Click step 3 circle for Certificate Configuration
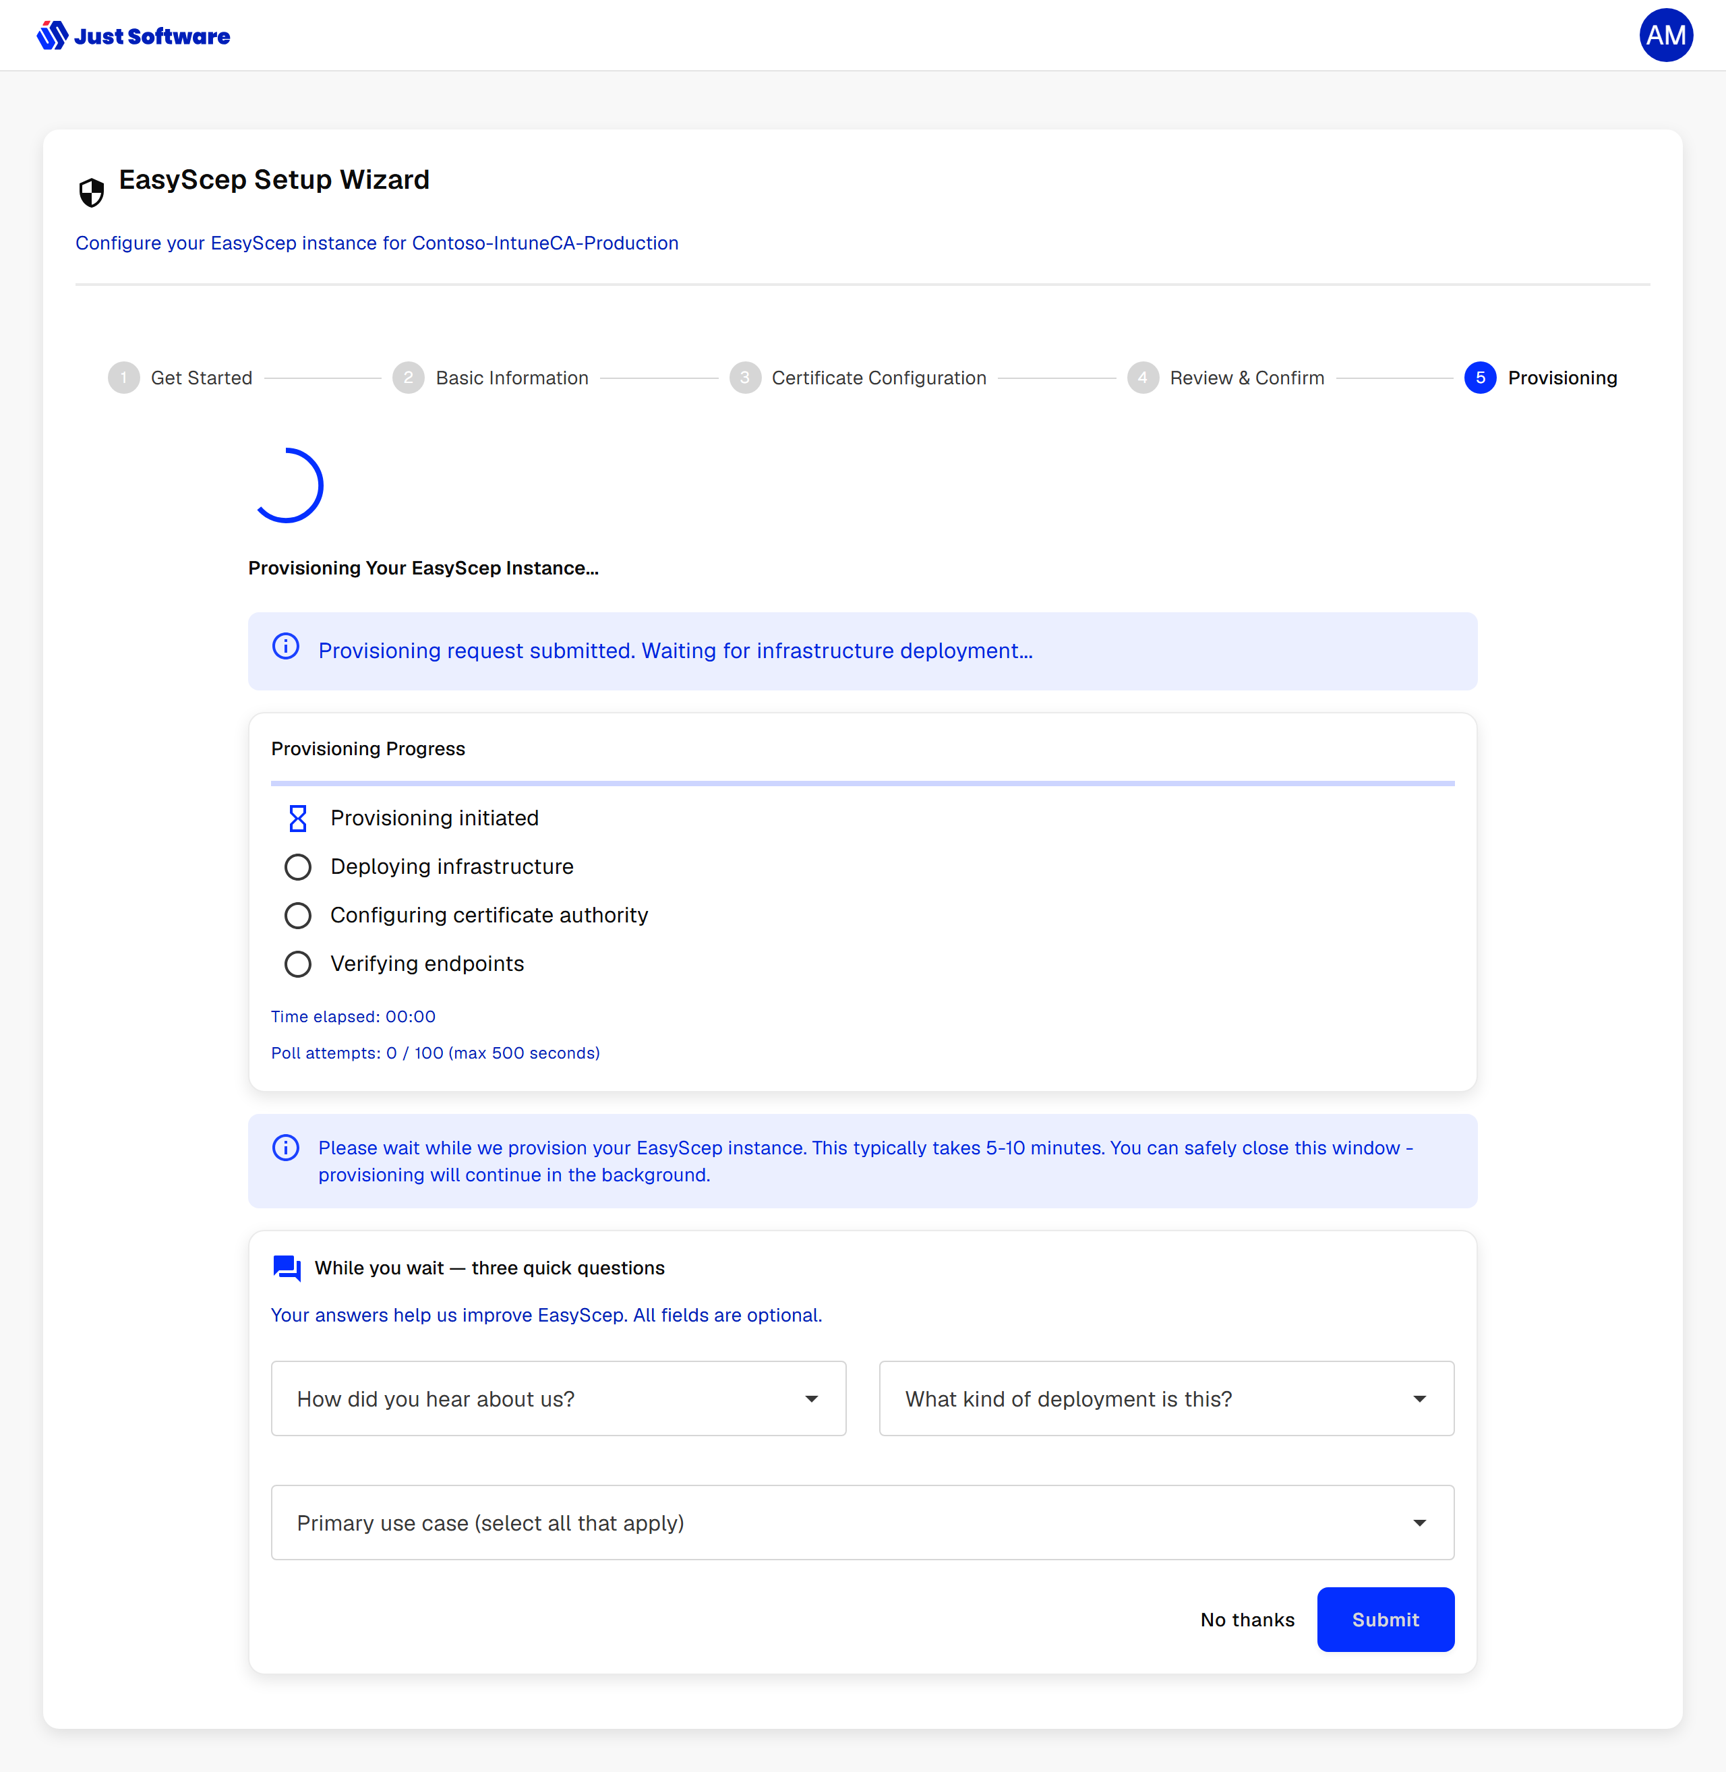The width and height of the screenshot is (1726, 1772). point(744,377)
